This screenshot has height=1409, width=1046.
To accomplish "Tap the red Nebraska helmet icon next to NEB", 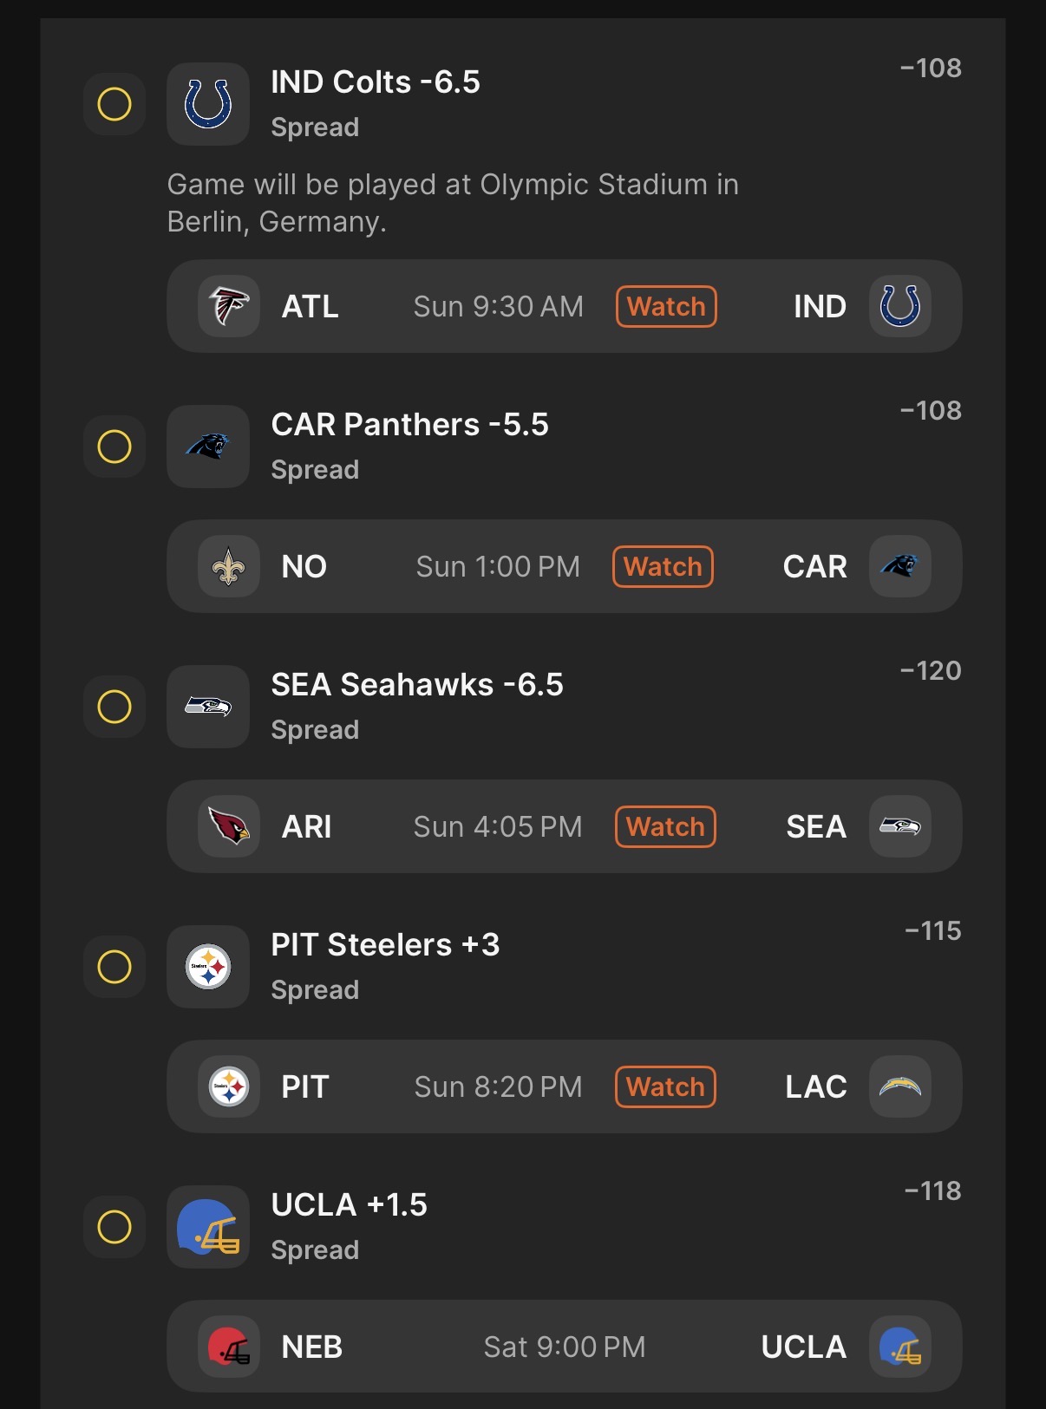I will pos(229,1347).
